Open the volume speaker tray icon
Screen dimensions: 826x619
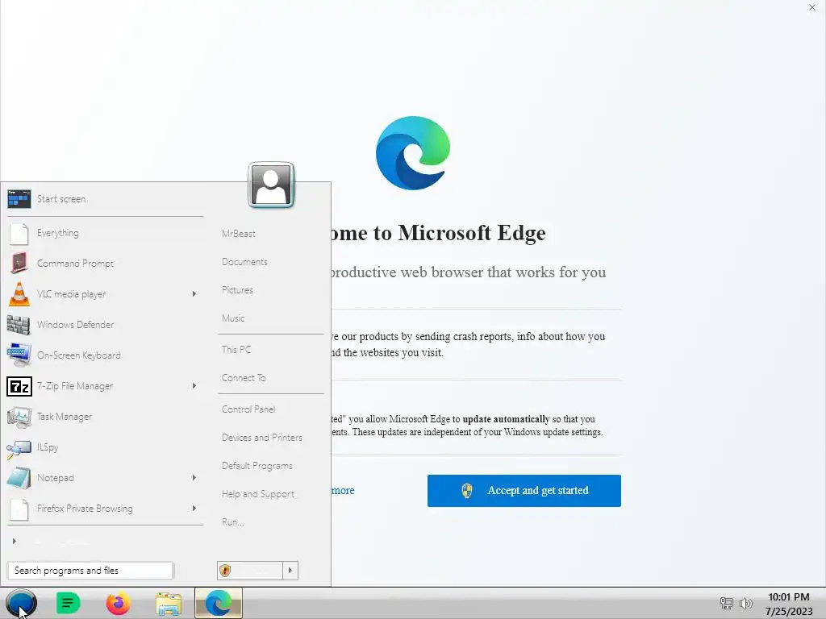(x=746, y=603)
